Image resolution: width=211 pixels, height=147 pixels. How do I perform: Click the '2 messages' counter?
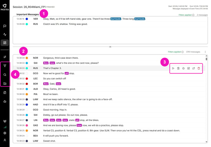tap(202, 15)
